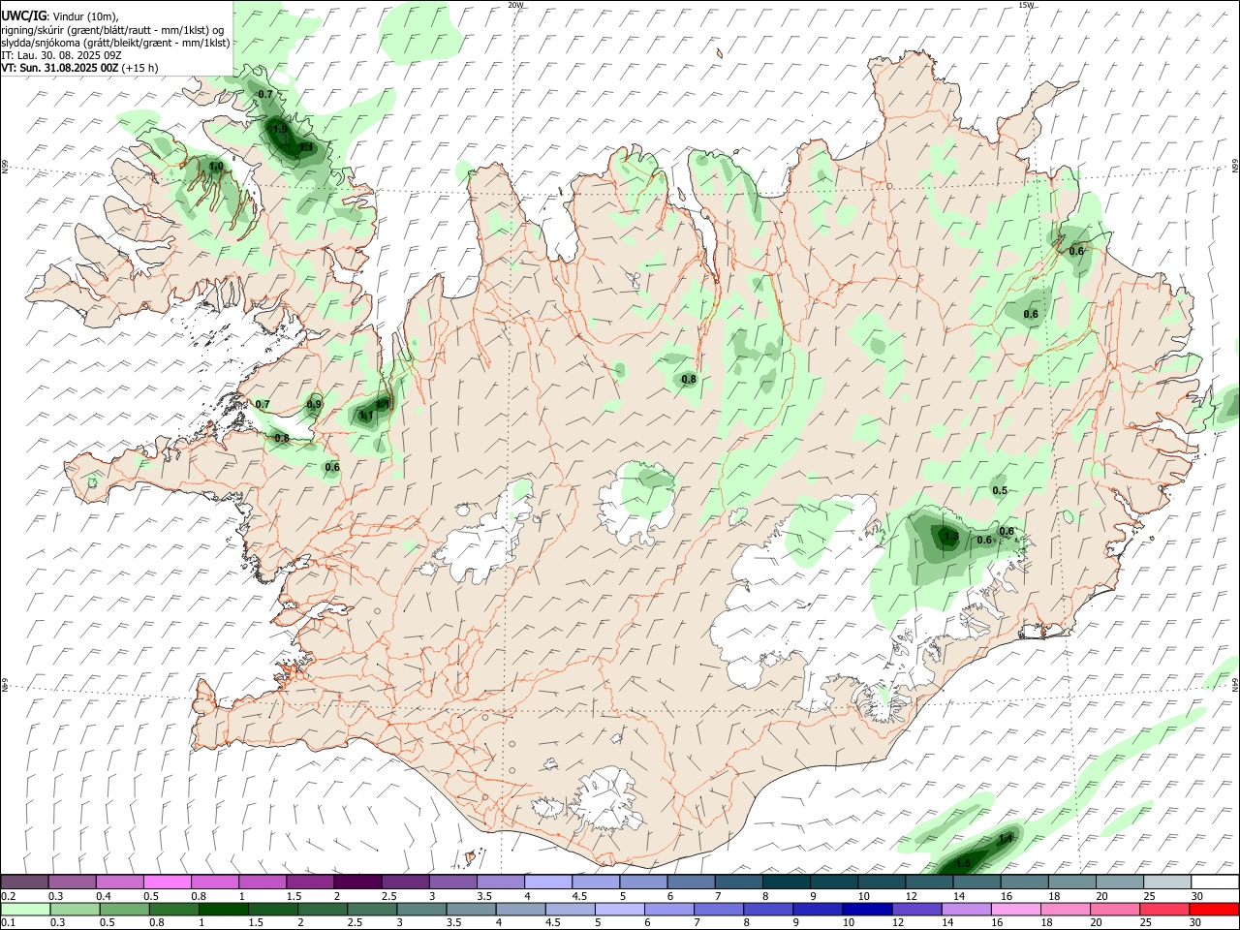1240x930 pixels.
Task: Select lower legend swatch between 0.5 and 0.8
Action: tap(124, 909)
